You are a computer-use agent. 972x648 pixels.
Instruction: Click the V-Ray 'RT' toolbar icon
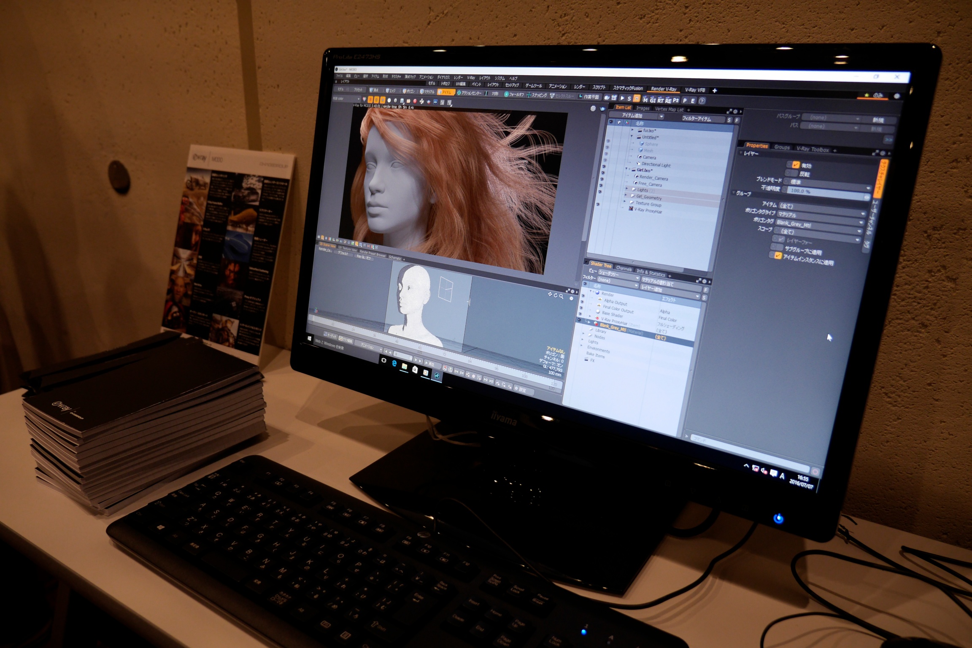coord(661,100)
